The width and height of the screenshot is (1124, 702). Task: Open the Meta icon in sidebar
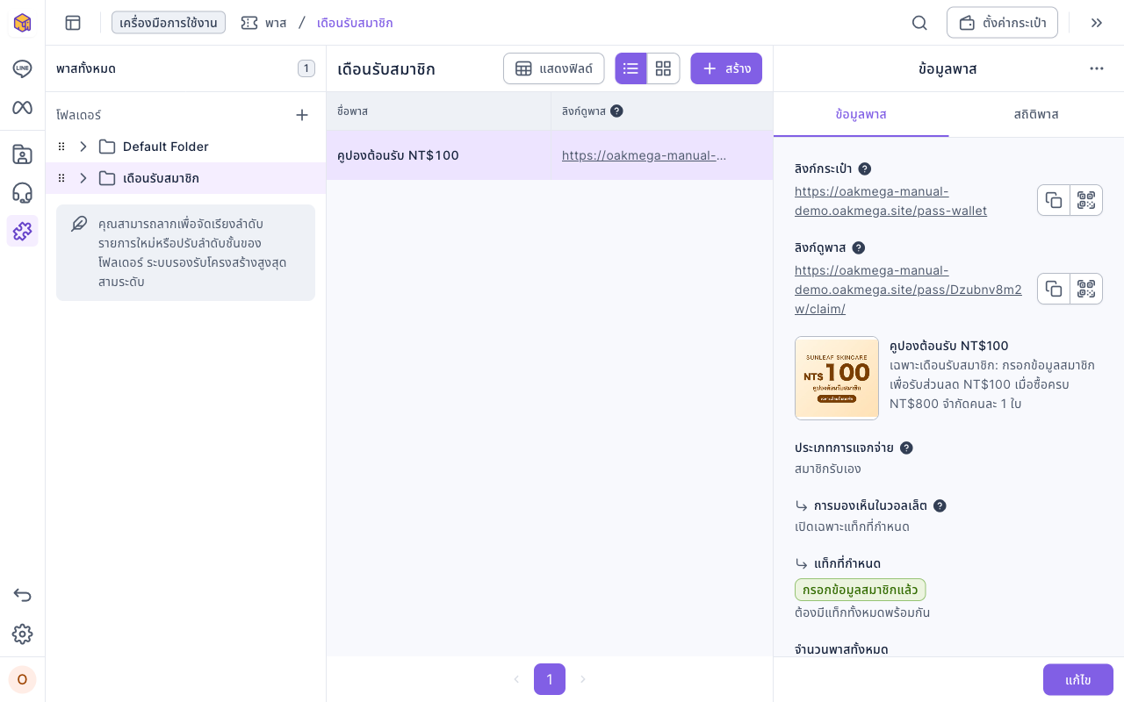(22, 107)
